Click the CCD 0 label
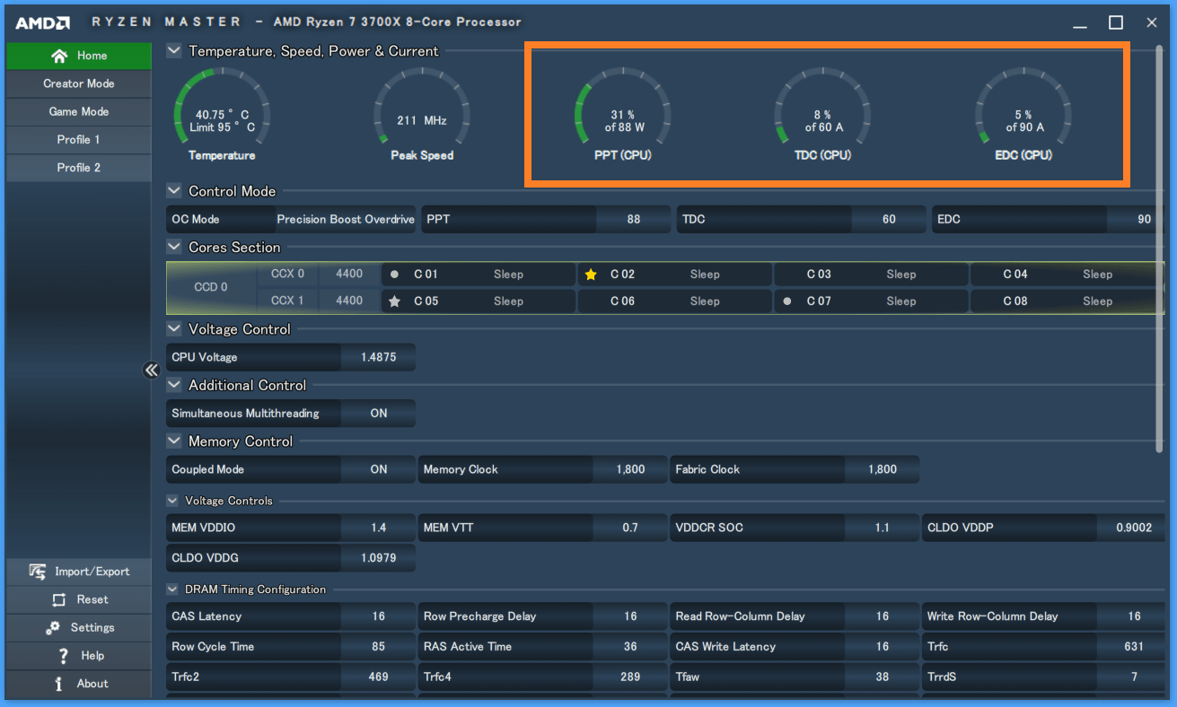The height and width of the screenshot is (707, 1177). [x=211, y=287]
